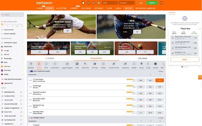Select the Football sport icon
This screenshot has width=202, height=126.
click(x=39, y=64)
